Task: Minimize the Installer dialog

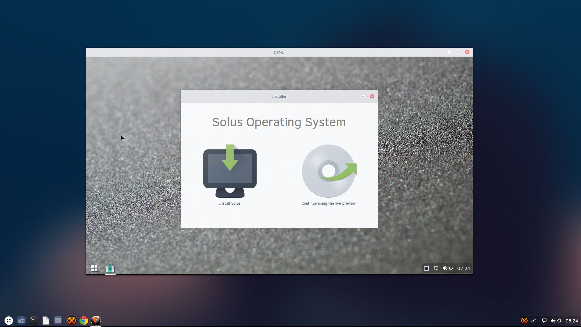Action: pyautogui.click(x=363, y=96)
